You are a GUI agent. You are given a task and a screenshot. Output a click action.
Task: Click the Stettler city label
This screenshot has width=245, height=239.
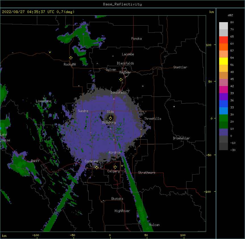point(180,67)
